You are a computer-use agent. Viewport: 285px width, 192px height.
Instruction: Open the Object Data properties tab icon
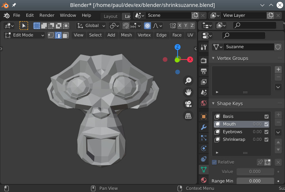click(x=204, y=169)
